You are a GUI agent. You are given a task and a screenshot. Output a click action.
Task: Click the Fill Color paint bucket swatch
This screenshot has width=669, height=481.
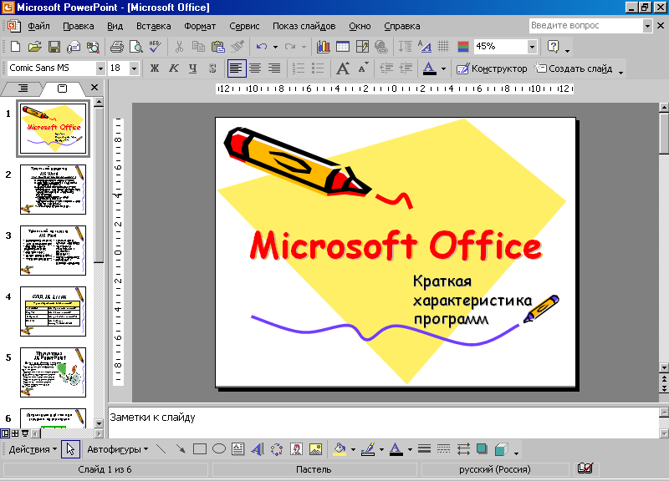[340, 449]
